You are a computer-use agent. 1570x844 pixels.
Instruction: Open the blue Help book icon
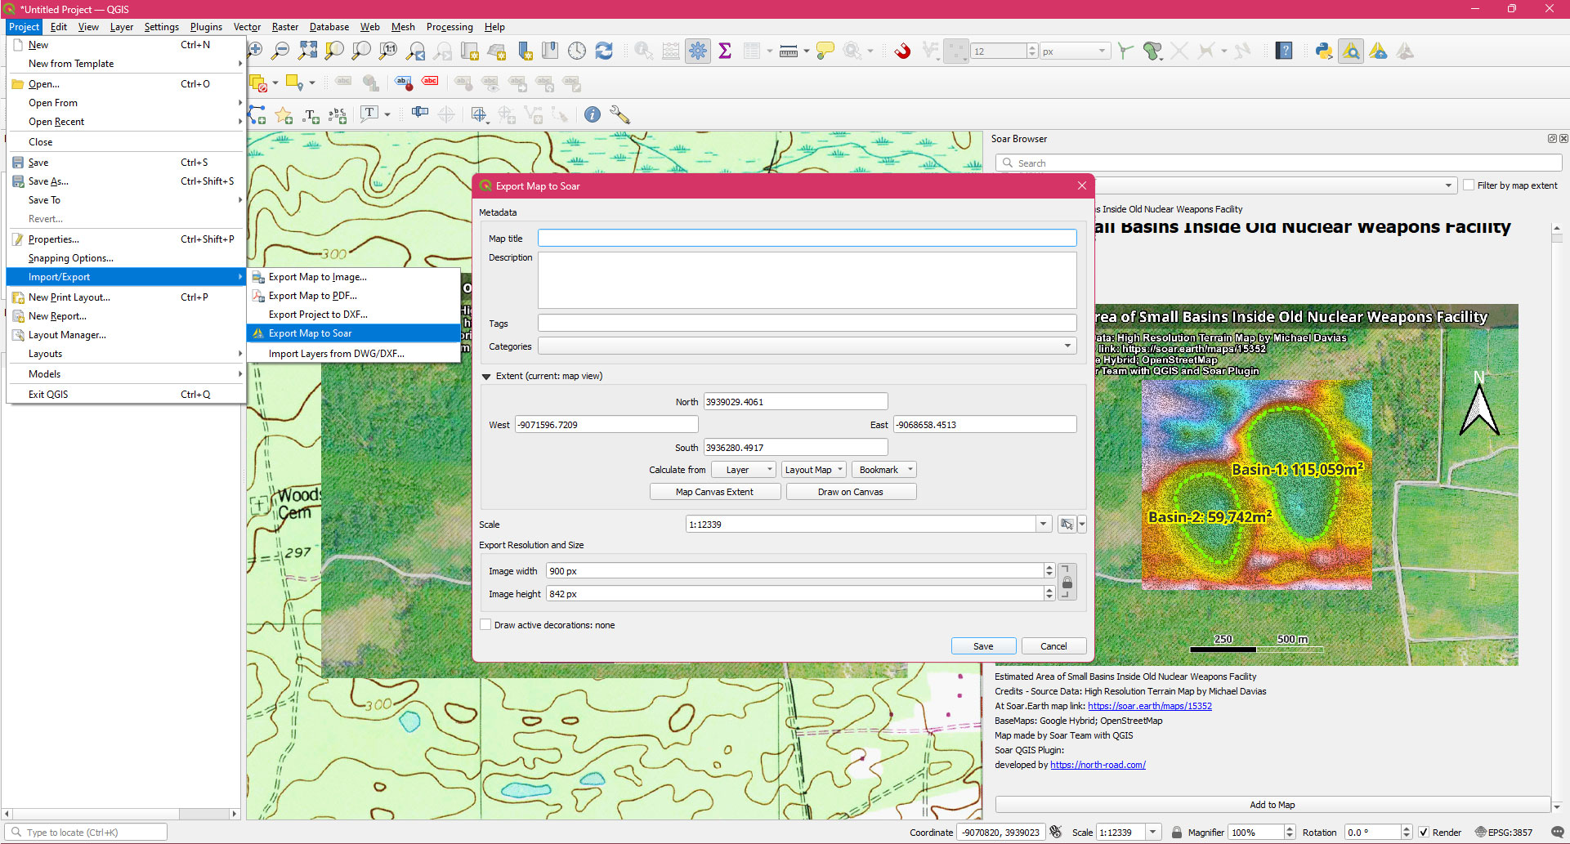click(x=1284, y=51)
